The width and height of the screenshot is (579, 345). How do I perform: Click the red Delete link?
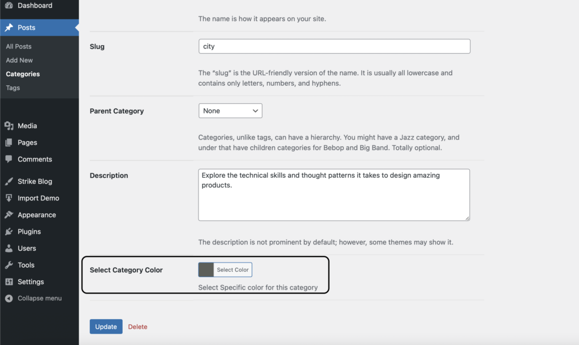[137, 326]
